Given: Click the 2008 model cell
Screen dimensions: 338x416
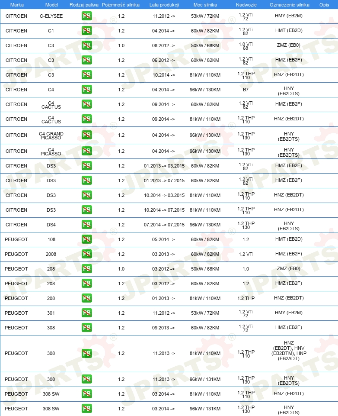Looking at the screenshot, I should point(51,254).
